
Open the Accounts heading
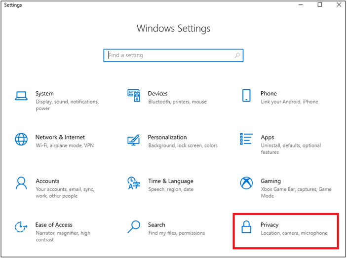click(47, 181)
